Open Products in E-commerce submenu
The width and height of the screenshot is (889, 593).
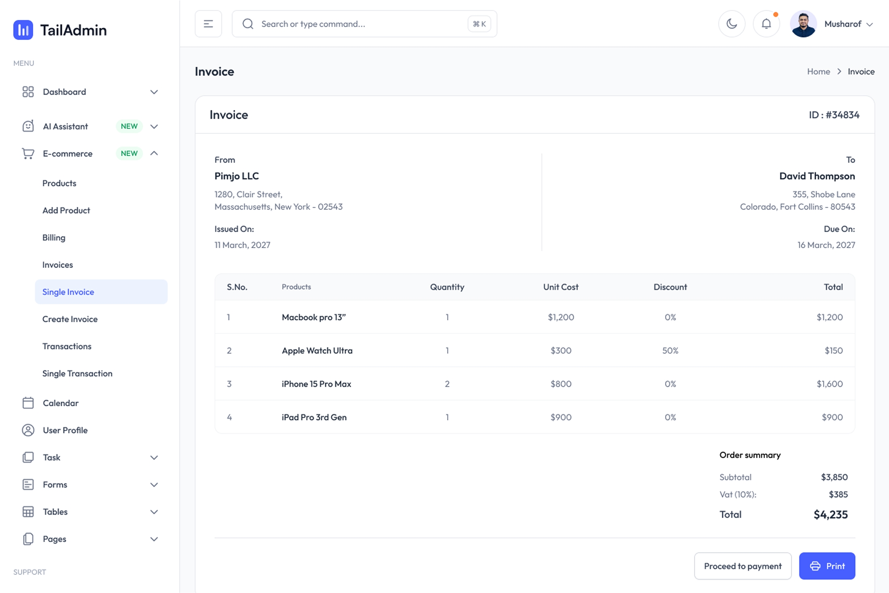coord(59,183)
